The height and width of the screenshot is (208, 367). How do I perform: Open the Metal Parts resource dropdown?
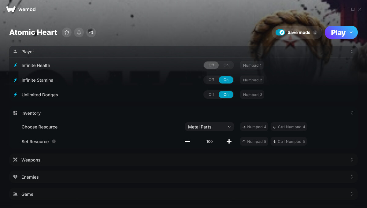pyautogui.click(x=209, y=127)
